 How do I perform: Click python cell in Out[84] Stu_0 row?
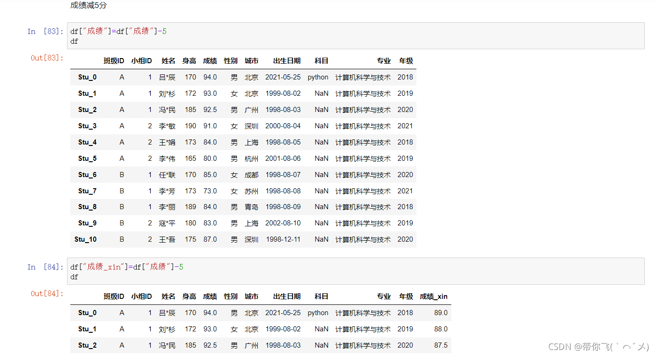318,313
